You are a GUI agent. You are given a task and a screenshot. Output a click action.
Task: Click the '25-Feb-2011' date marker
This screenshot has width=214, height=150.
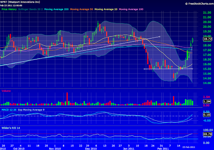pos(189,147)
